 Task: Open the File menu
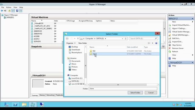click(x=3, y=7)
